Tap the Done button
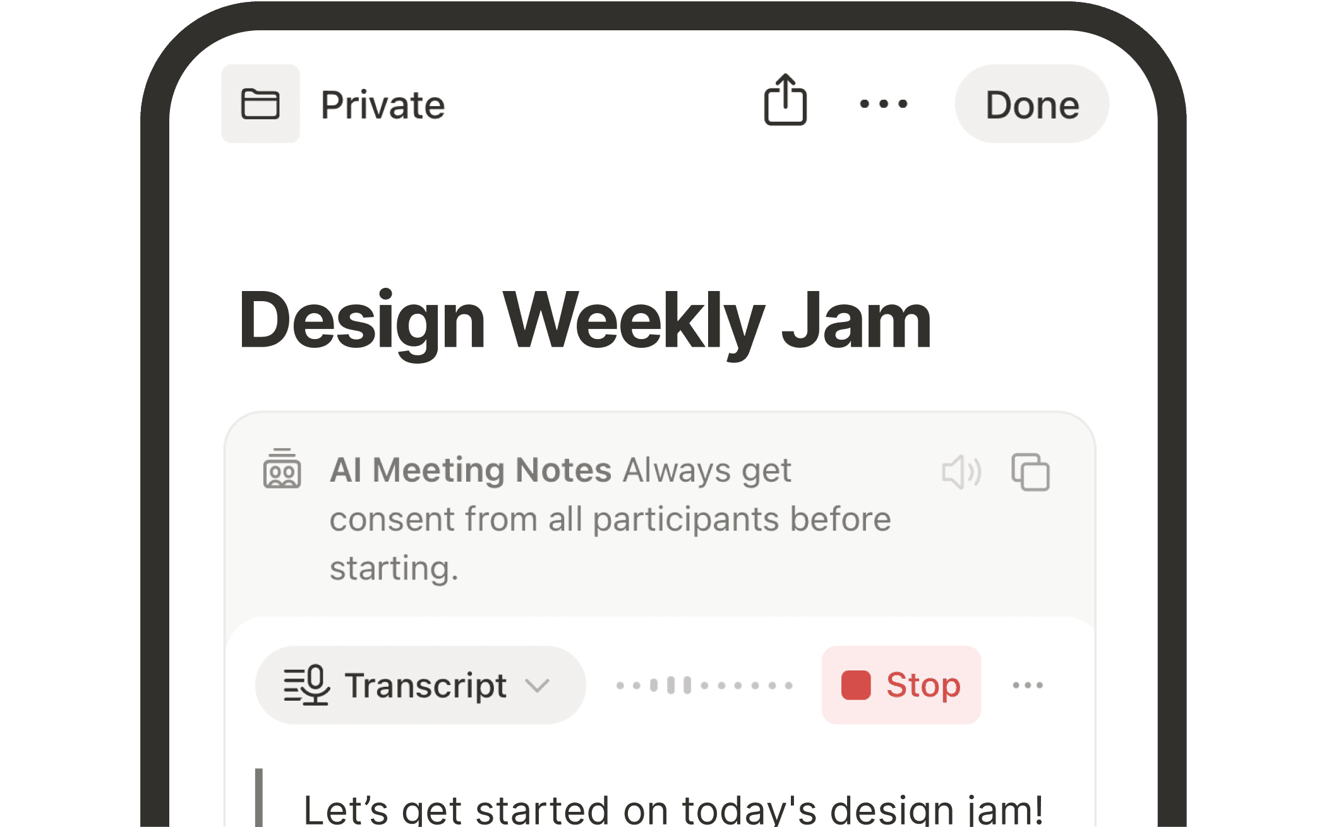This screenshot has width=1324, height=827. [1032, 104]
